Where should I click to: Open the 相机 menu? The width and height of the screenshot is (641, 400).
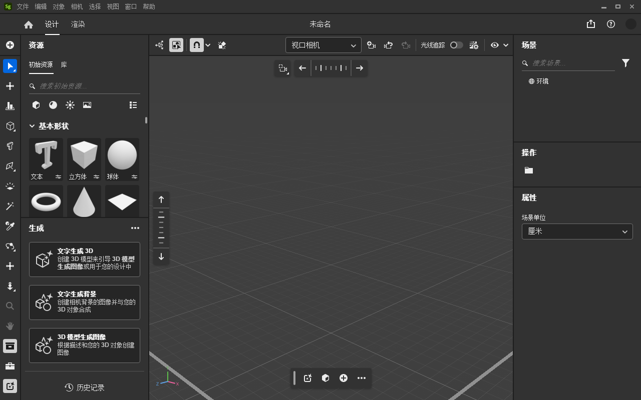[77, 6]
